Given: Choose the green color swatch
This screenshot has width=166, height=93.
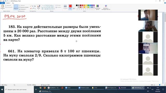Looking at the screenshot, I should click(x=88, y=5).
